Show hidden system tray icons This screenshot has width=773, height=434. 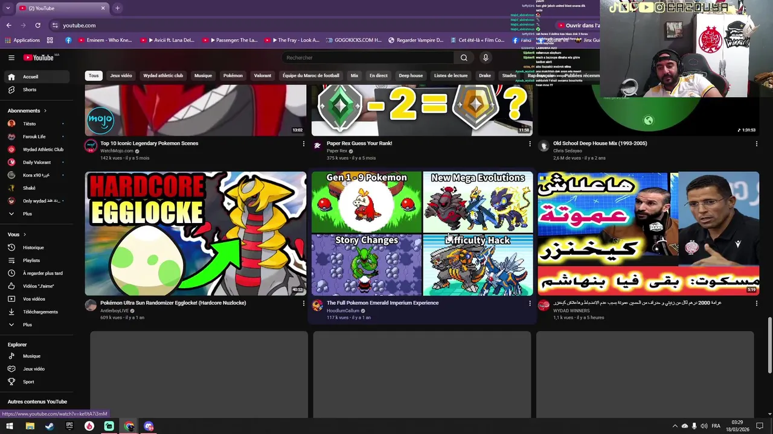click(675, 426)
